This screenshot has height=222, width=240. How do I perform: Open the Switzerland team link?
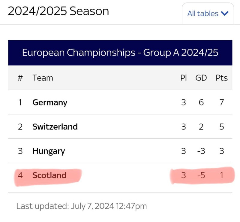[55, 127]
